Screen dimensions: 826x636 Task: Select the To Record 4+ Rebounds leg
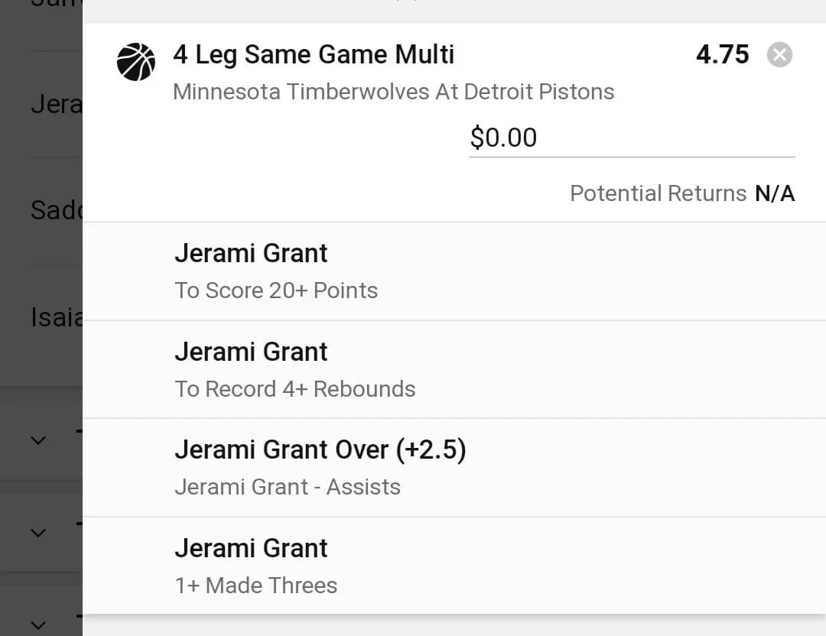294,389
